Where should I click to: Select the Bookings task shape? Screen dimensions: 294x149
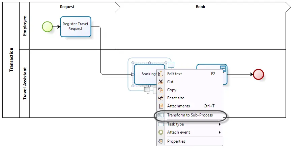[146, 74]
